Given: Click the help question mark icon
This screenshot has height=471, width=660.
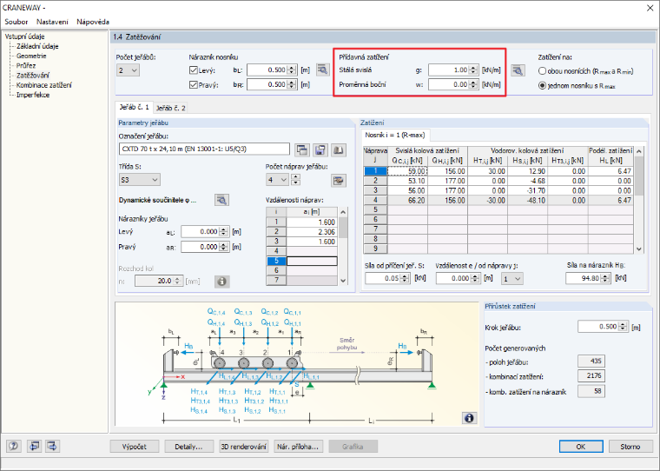Looking at the screenshot, I should [14, 446].
